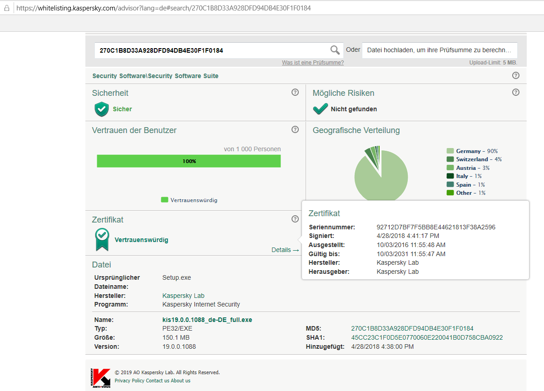The height and width of the screenshot is (391, 544).
Task: Click the green Sicher shield icon
Action: pyautogui.click(x=102, y=109)
